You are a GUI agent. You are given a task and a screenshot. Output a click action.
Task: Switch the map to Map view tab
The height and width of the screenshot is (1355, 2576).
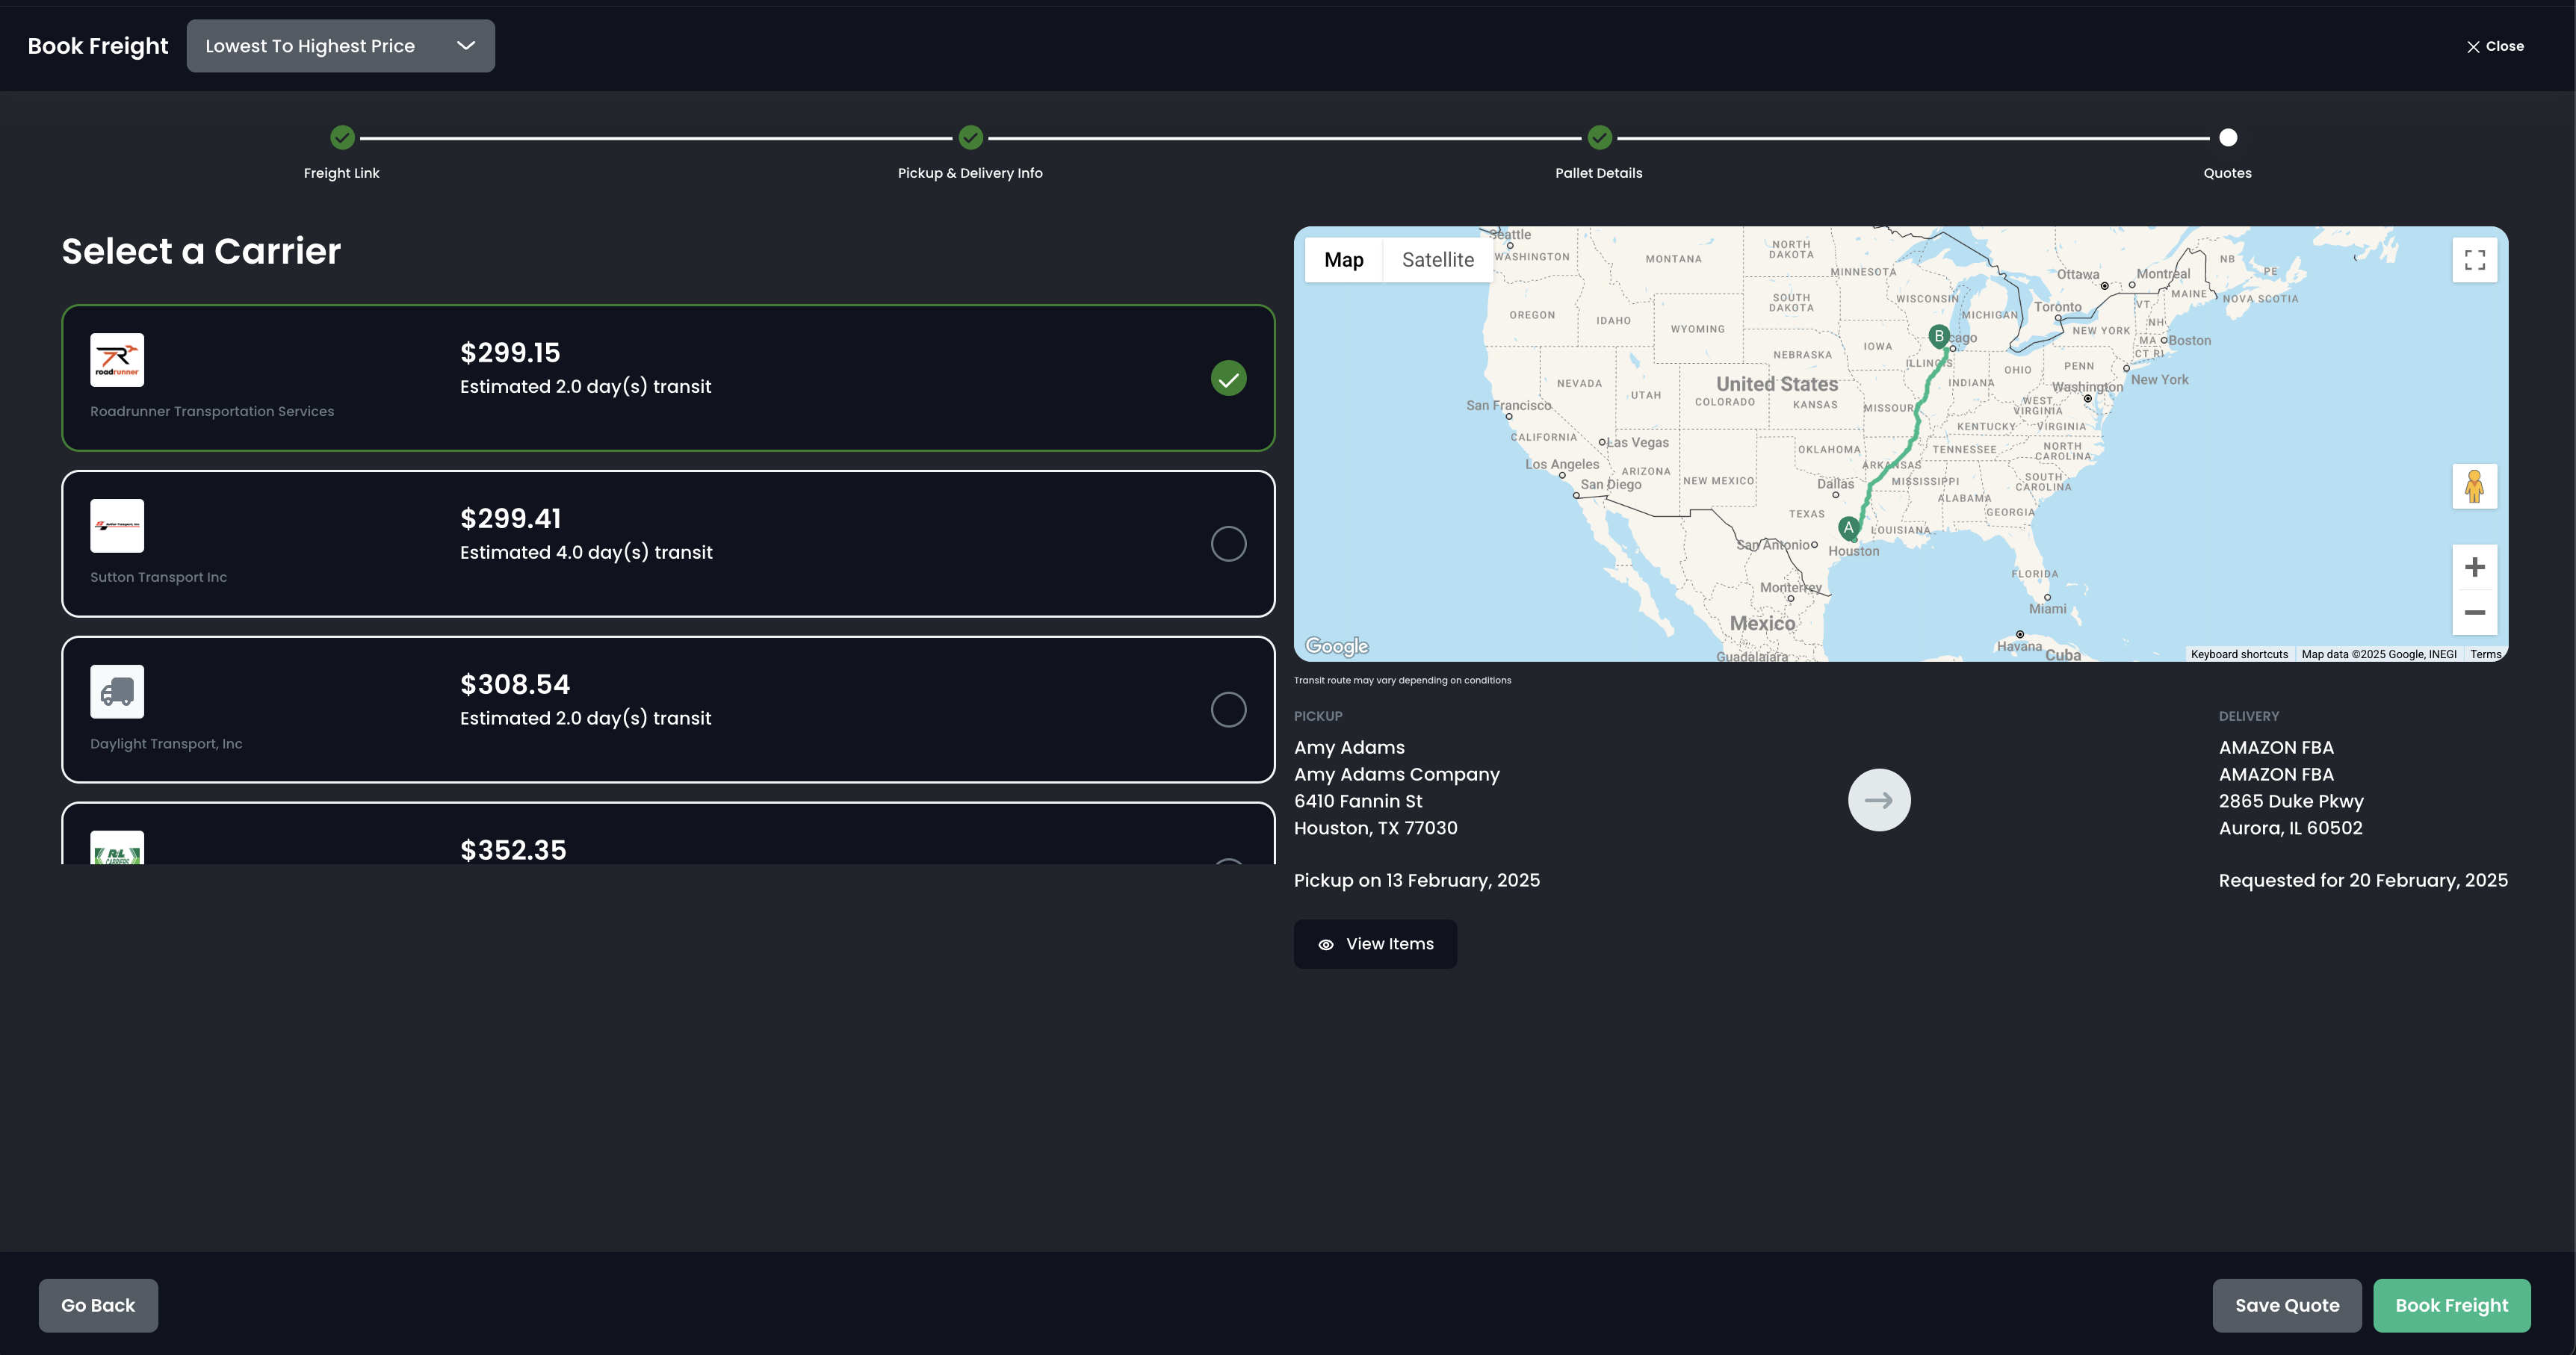(x=1343, y=260)
